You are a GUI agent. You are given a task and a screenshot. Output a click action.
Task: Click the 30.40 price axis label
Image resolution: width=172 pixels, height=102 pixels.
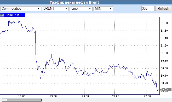tap(164, 76)
